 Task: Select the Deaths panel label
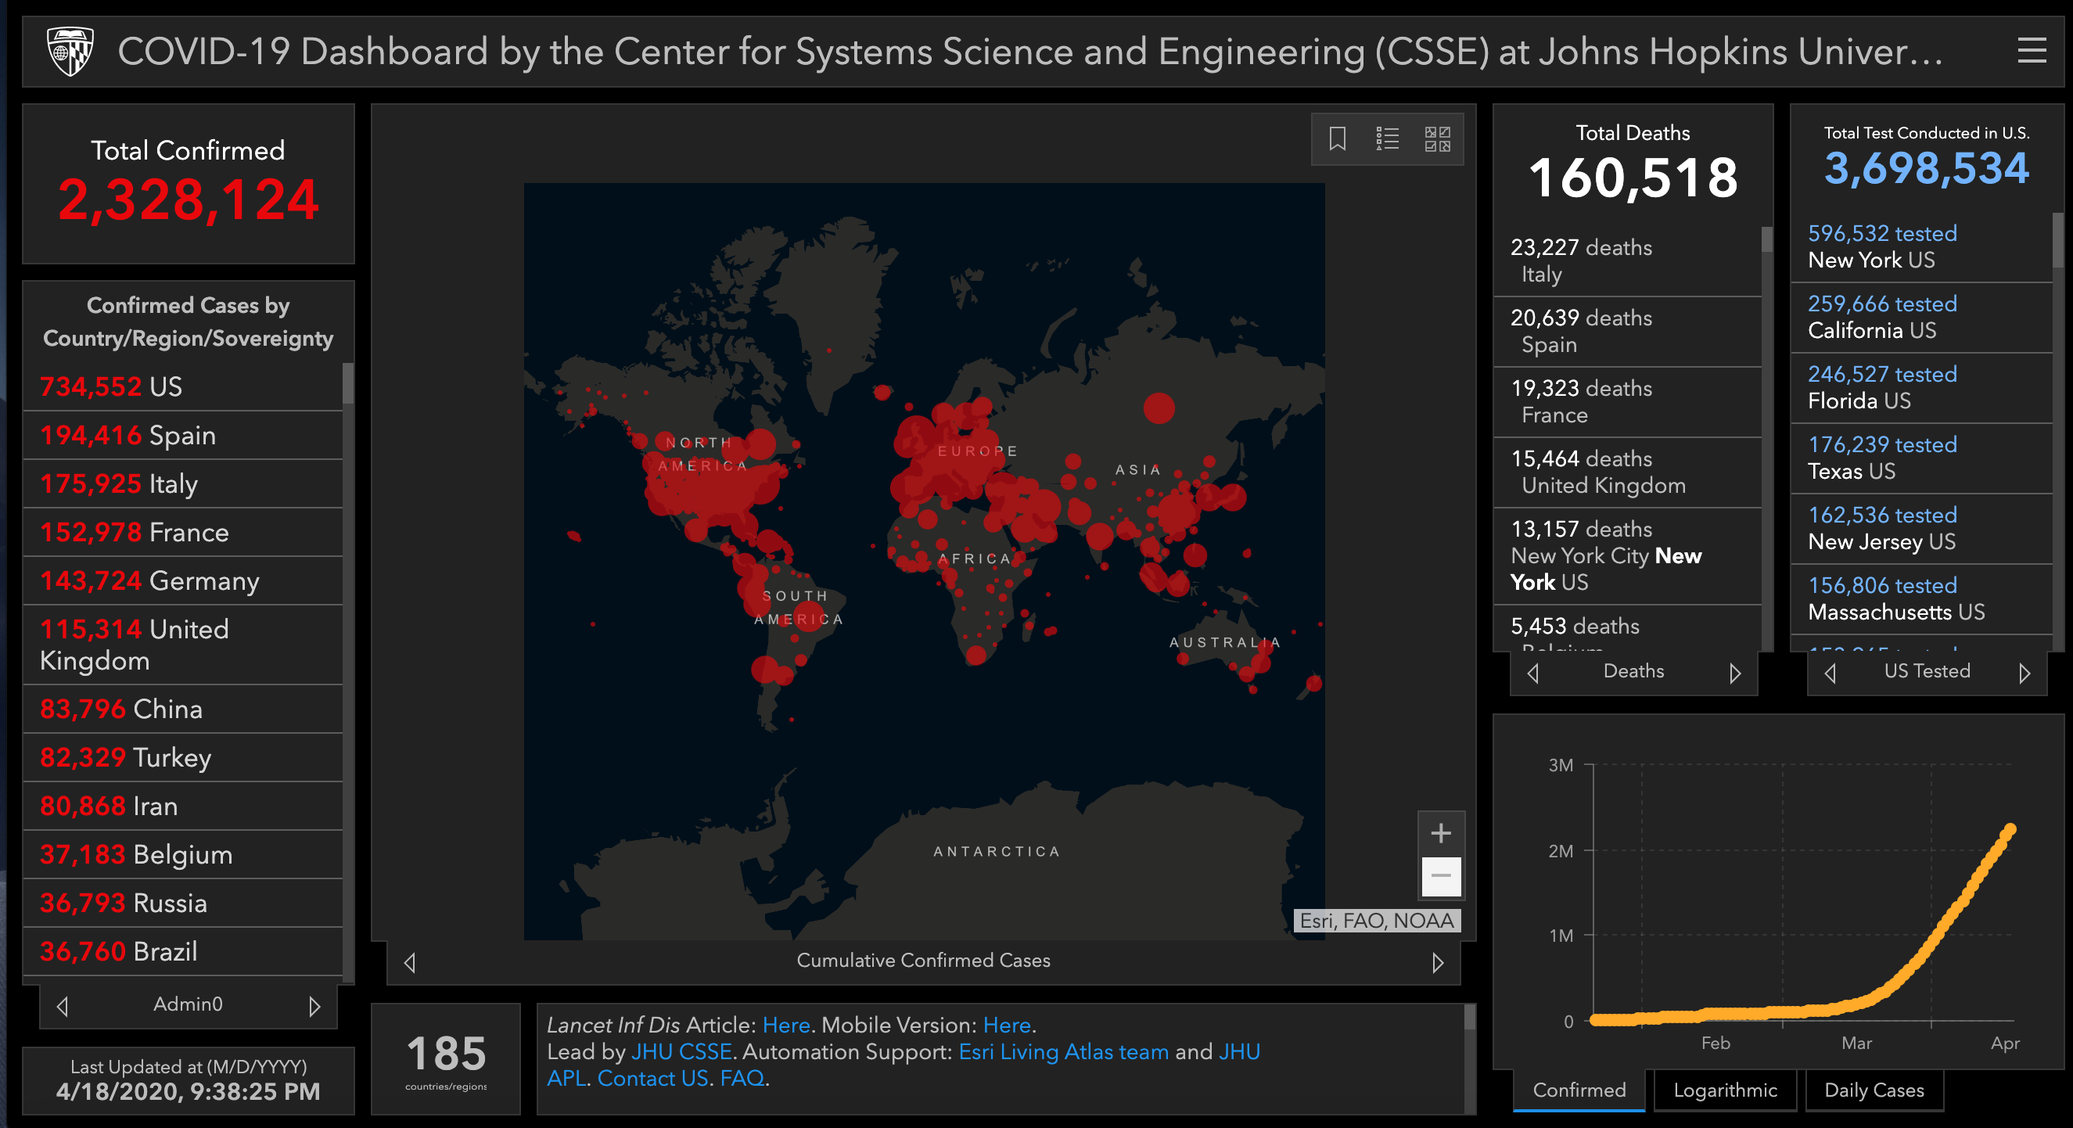click(x=1633, y=671)
